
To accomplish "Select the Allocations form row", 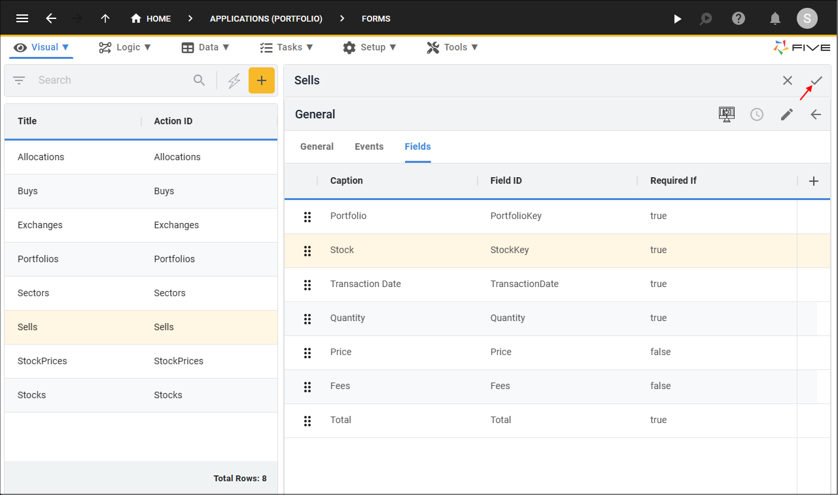I will 141,157.
